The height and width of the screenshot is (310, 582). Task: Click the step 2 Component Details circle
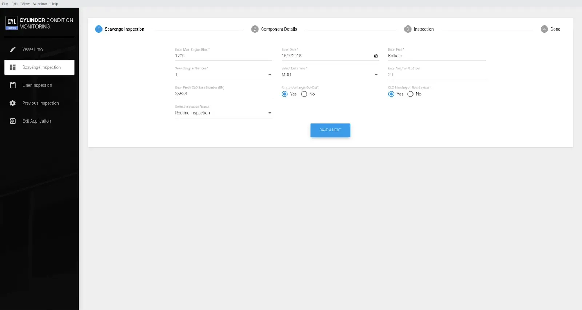click(255, 29)
